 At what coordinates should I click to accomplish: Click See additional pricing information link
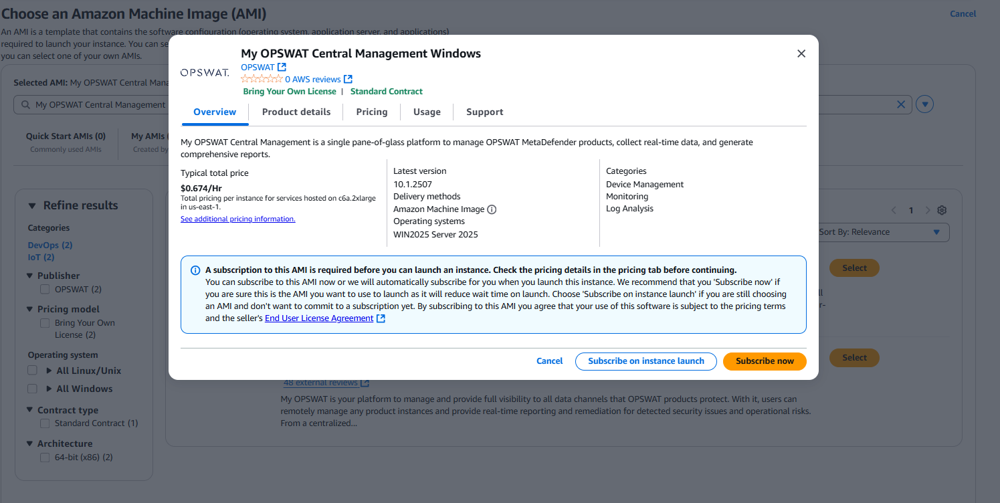(x=238, y=219)
